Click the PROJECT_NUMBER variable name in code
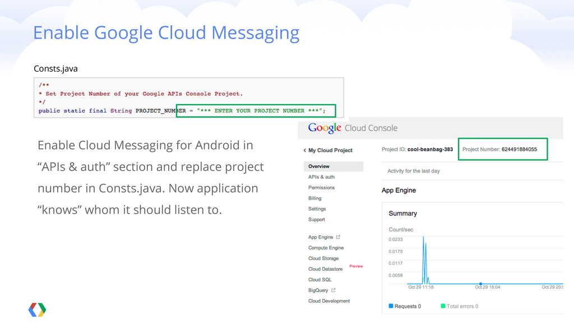 click(x=161, y=111)
